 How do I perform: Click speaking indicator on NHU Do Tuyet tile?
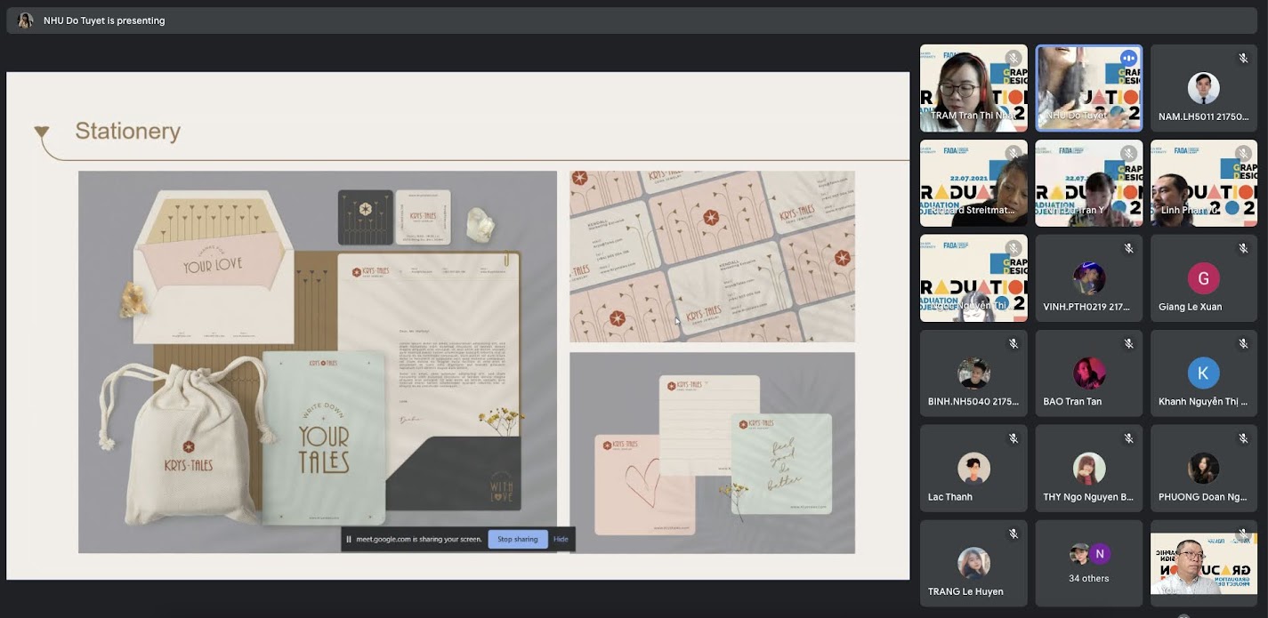[1128, 59]
